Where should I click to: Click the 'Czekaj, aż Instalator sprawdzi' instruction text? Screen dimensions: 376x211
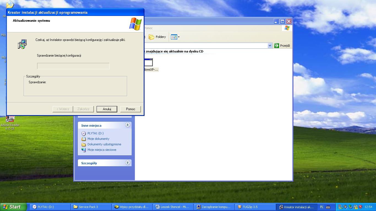(81, 40)
